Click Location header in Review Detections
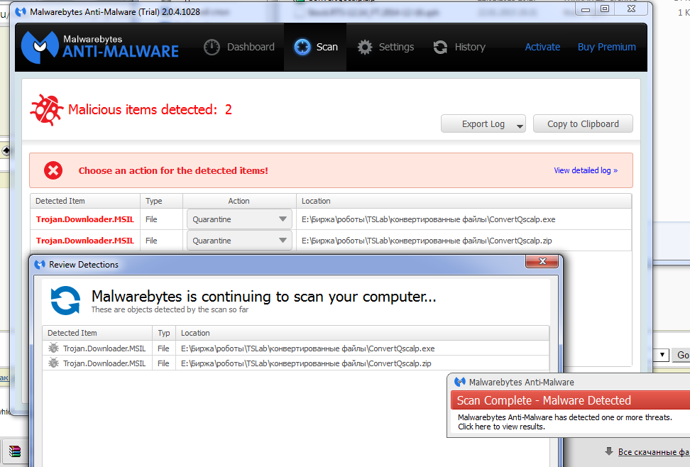The width and height of the screenshot is (690, 467). click(x=362, y=333)
